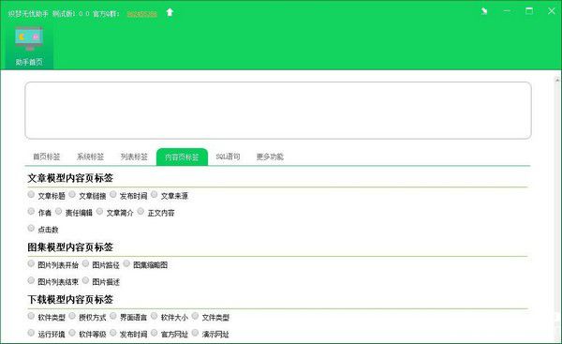
Task: Choose the 正文内容 radio option
Action: 140,211
